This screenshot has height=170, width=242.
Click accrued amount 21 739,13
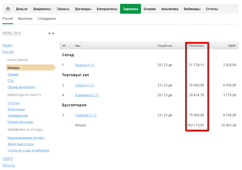[196, 65]
